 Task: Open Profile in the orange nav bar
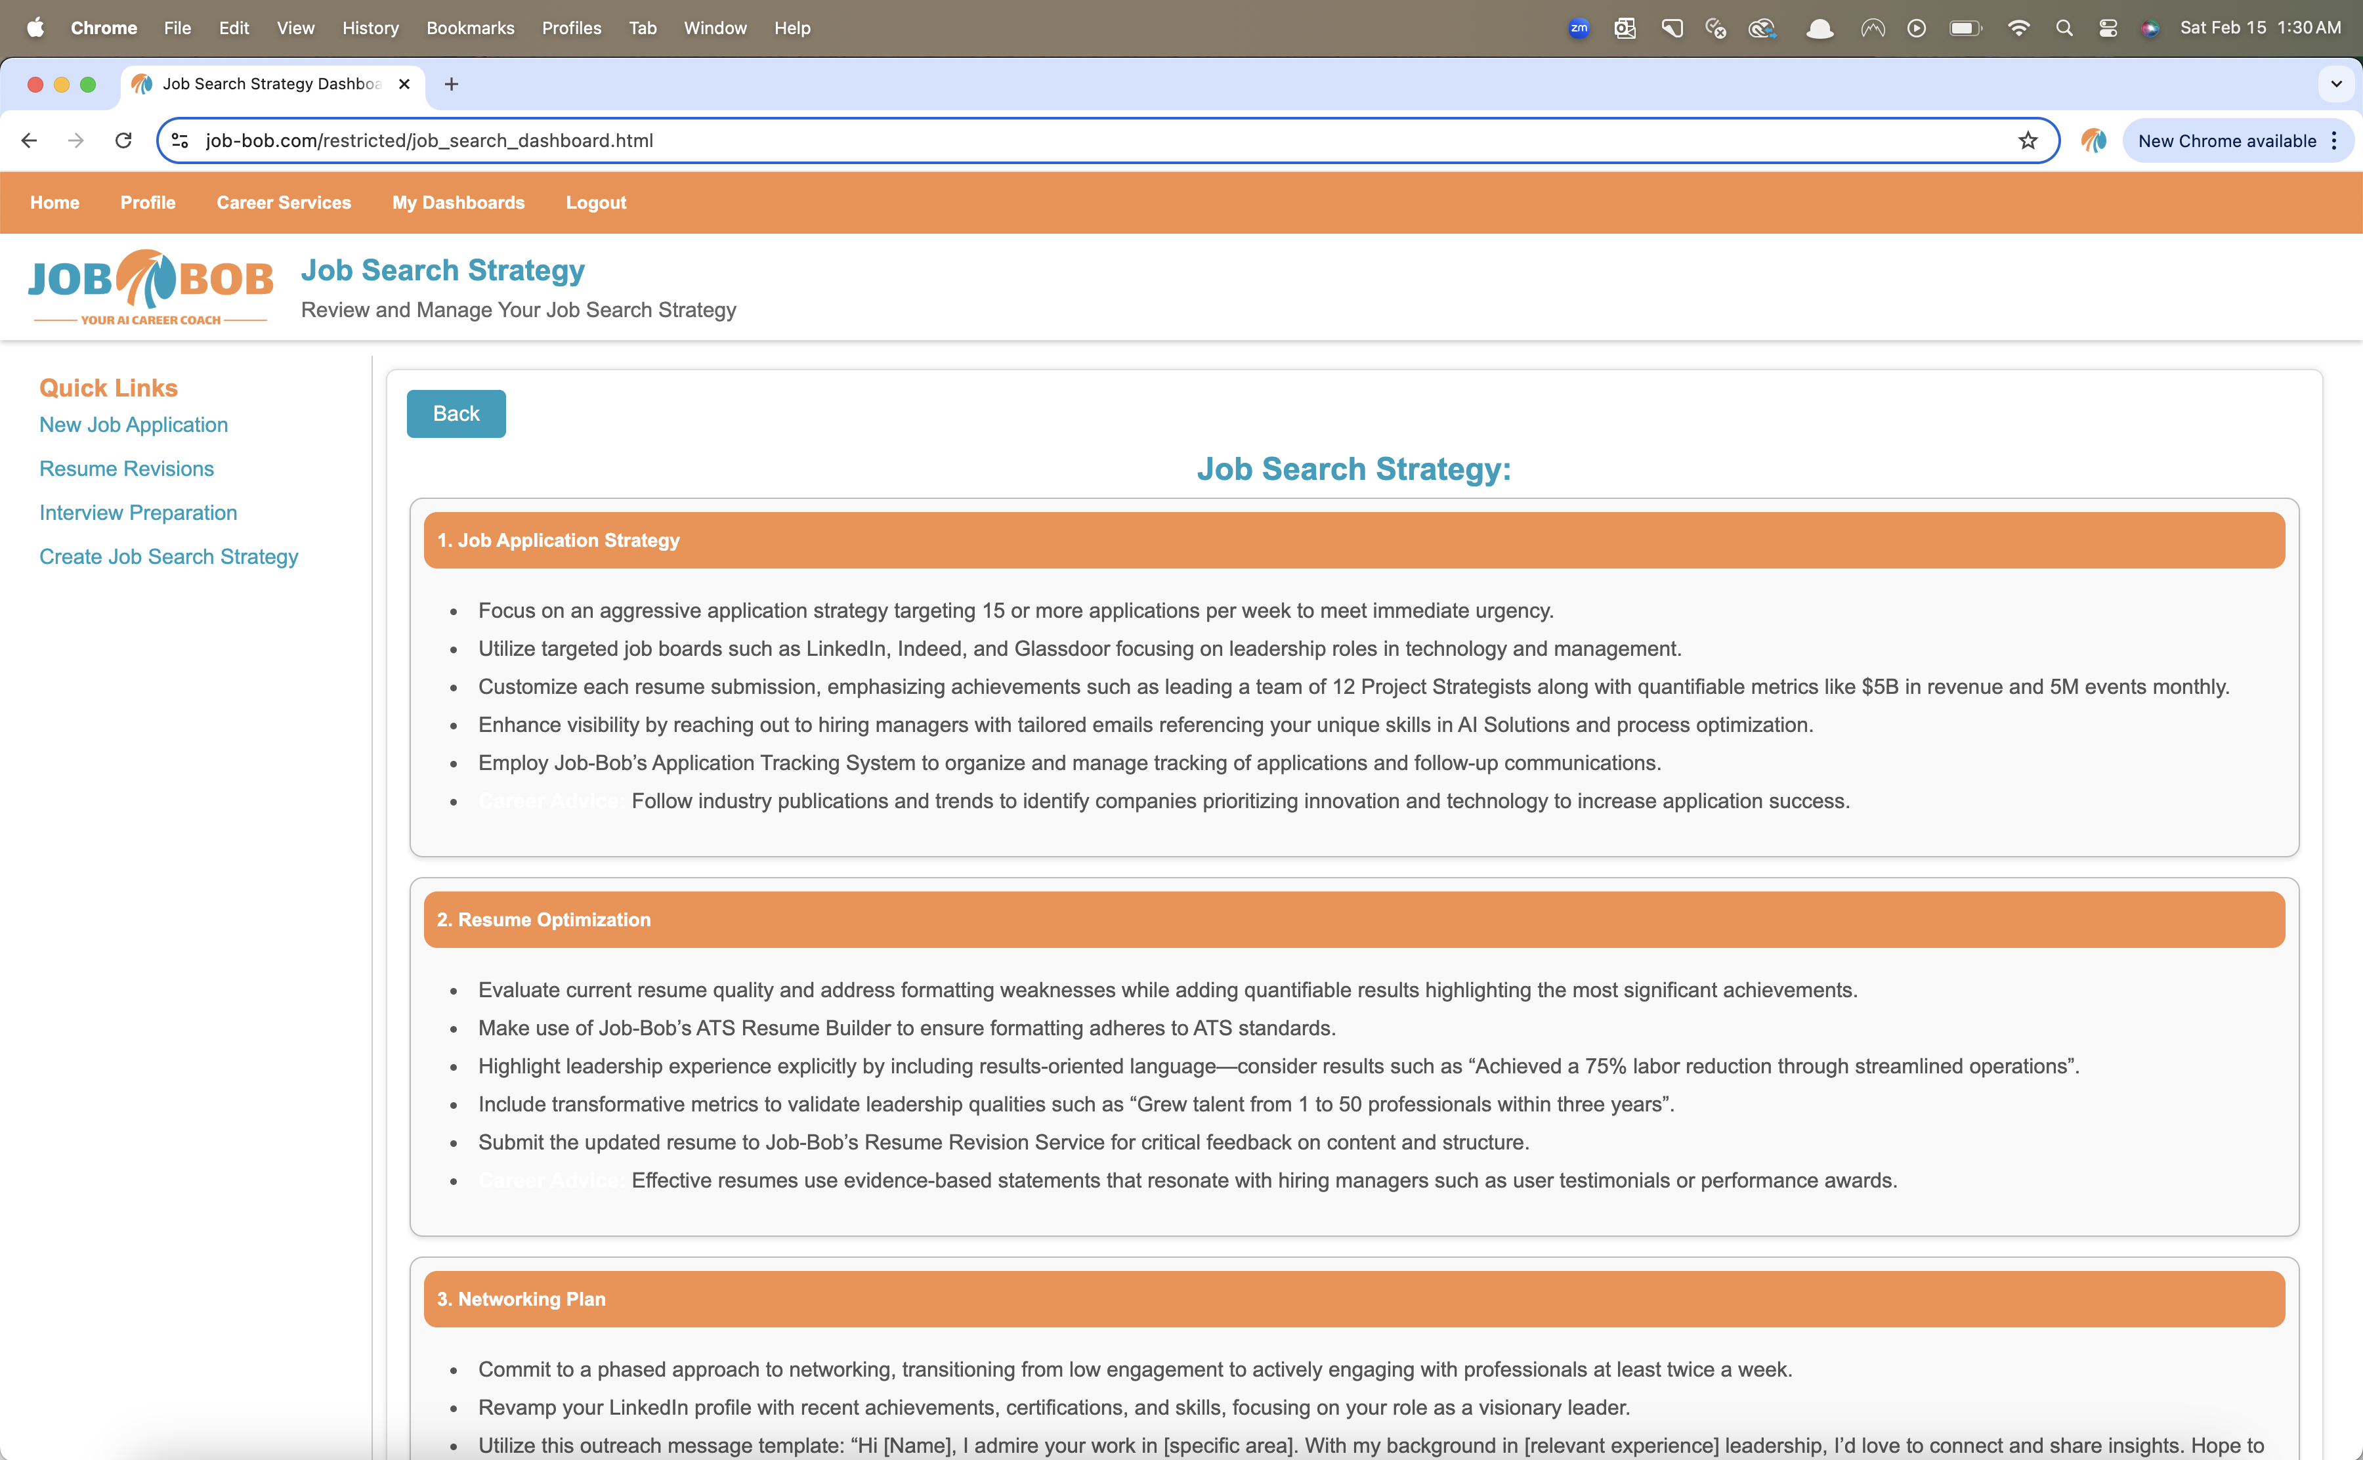coord(148,203)
